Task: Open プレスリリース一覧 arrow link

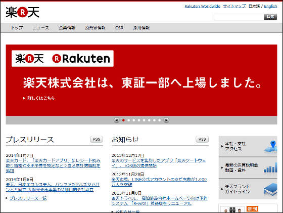Action: pyautogui.click(x=26, y=198)
